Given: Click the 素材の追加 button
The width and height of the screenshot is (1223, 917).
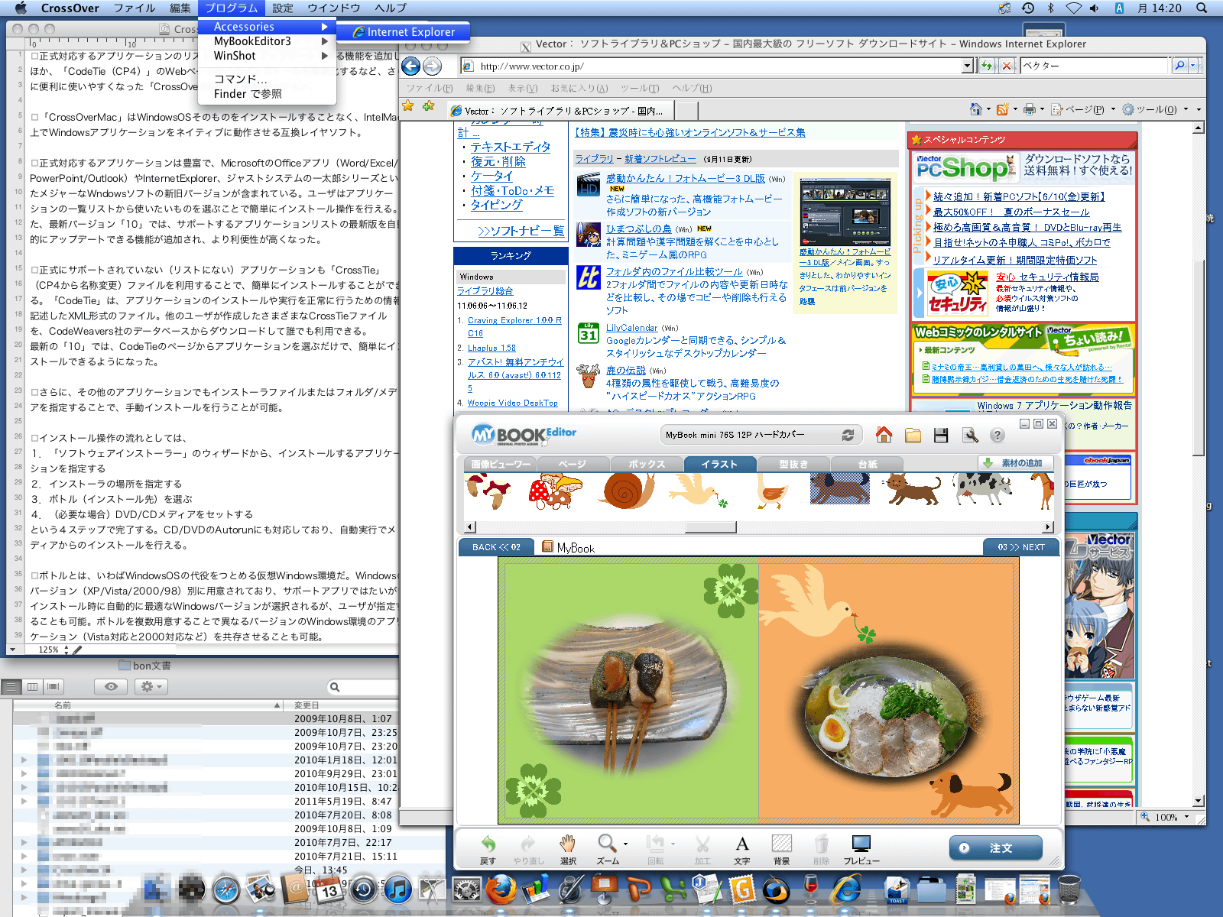Looking at the screenshot, I should click(1015, 463).
